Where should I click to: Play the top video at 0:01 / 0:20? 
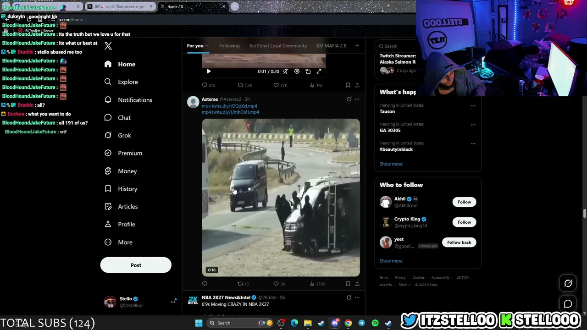209,71
